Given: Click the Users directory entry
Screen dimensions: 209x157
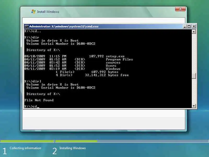Looking at the screenshot, I should [x=111, y=66].
